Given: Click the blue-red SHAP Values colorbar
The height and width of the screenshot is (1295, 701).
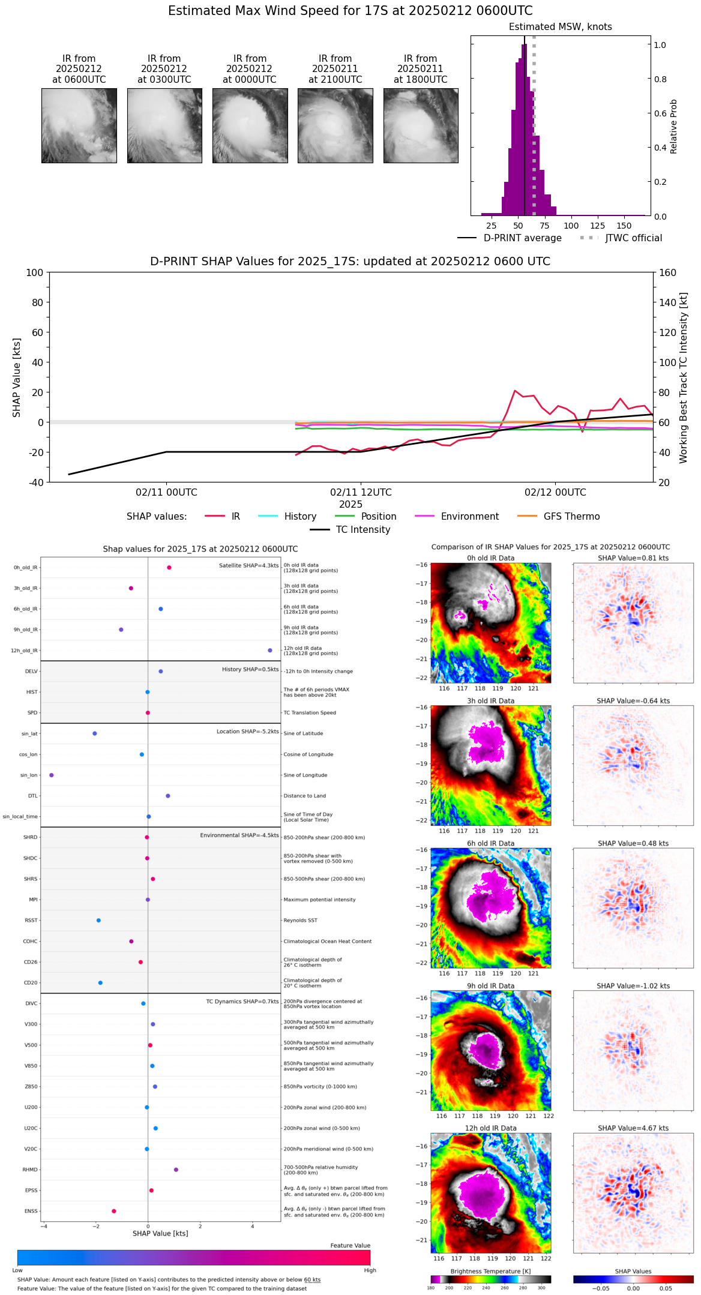Looking at the screenshot, I should pyautogui.click(x=633, y=1279).
